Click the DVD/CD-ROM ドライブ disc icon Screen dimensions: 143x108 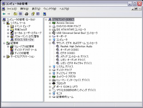pyautogui.click(x=54, y=26)
